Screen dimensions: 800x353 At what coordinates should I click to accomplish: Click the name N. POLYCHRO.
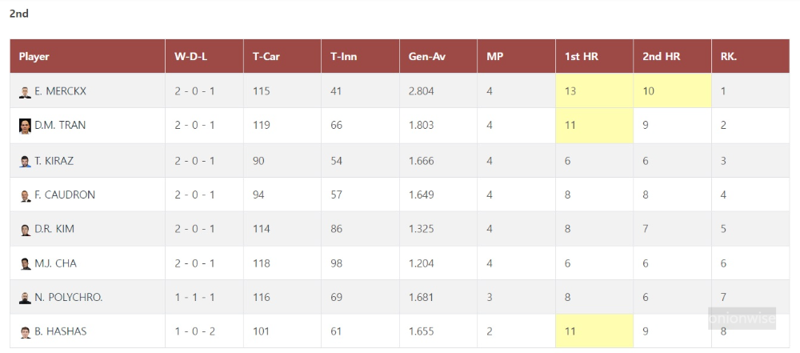(x=69, y=297)
